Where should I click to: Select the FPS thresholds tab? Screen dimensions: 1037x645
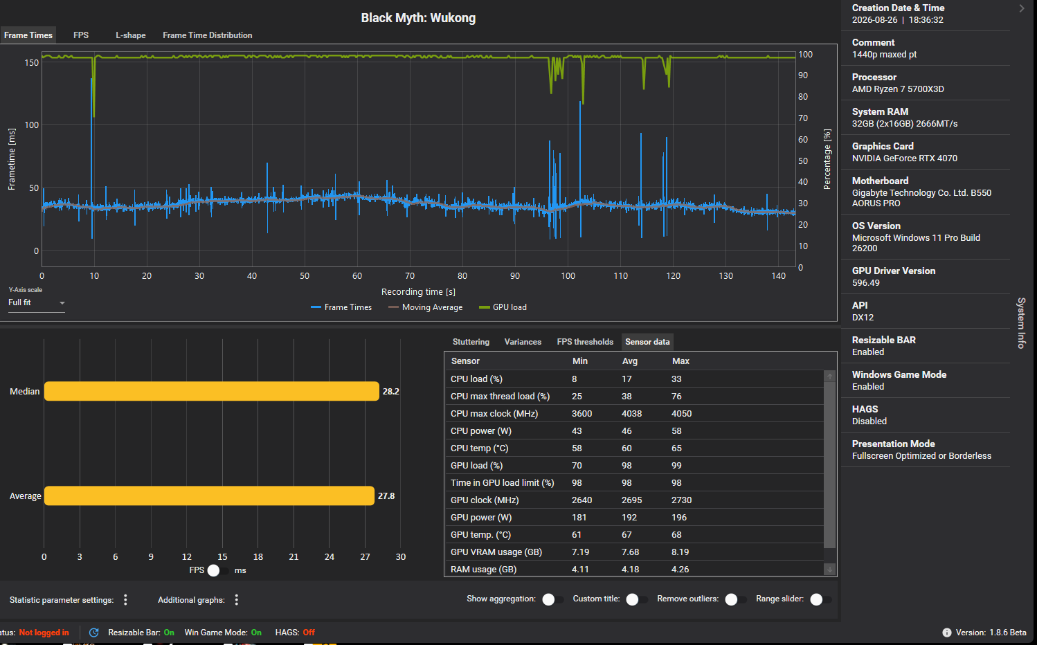585,342
